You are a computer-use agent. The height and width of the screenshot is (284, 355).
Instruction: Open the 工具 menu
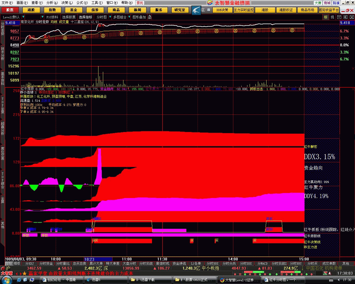97,3
